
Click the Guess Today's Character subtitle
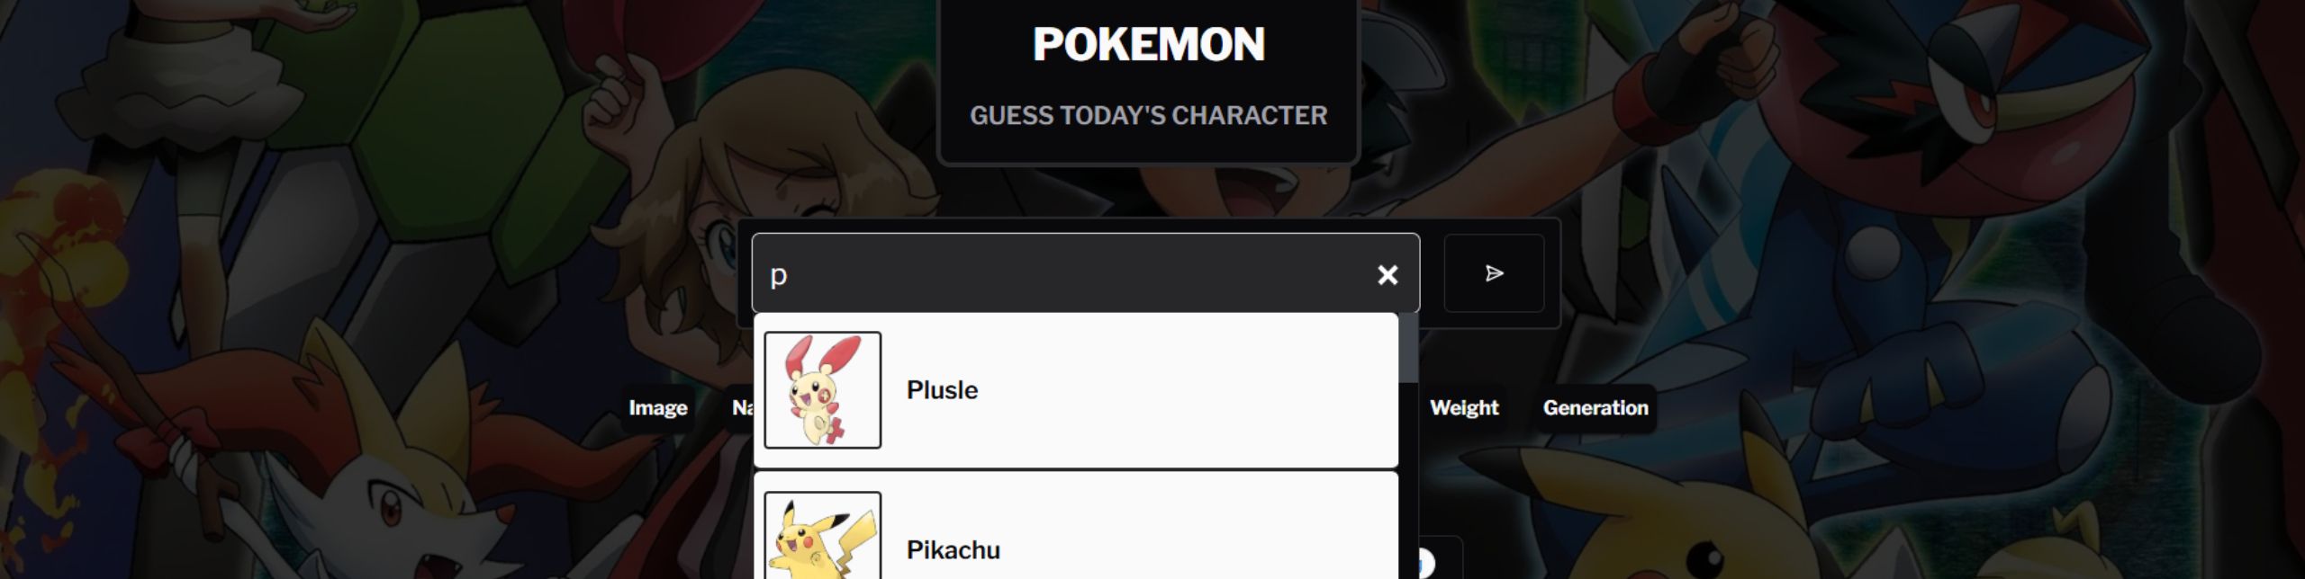(x=1148, y=116)
